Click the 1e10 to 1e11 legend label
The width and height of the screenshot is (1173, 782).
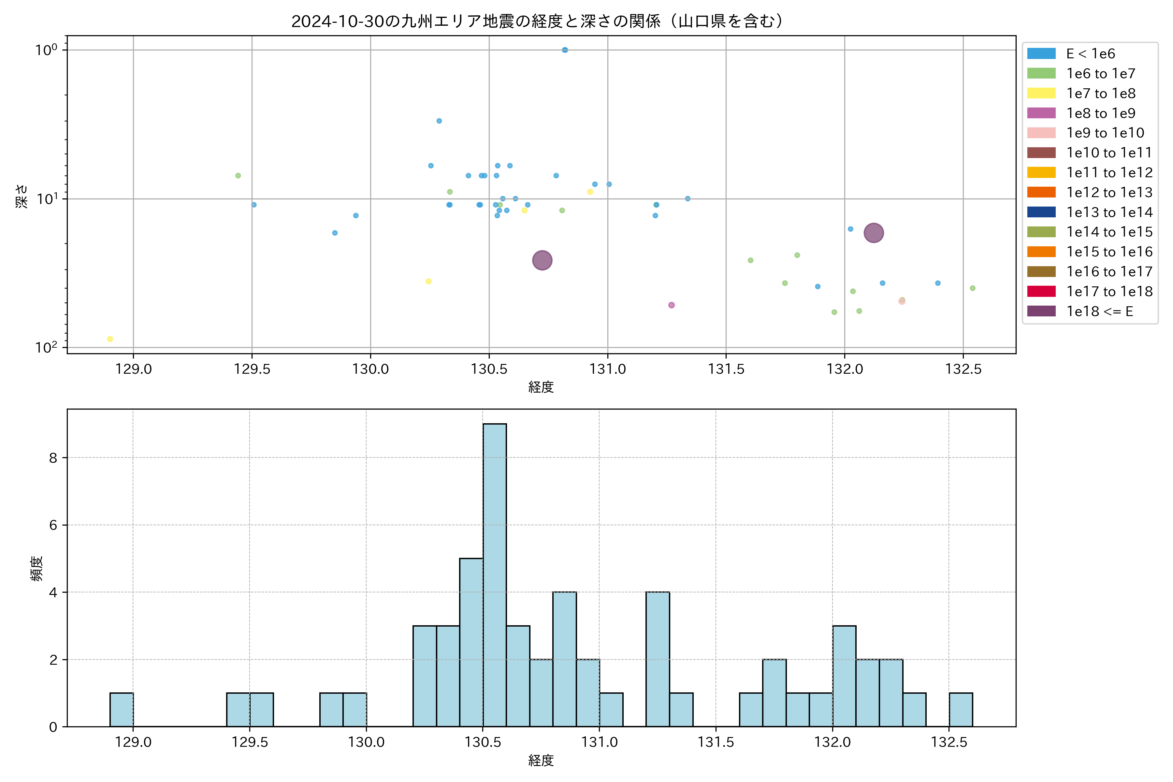coord(1109,152)
